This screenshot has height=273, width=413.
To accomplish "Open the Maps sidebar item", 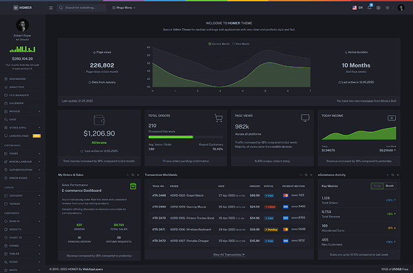I will click(x=23, y=270).
